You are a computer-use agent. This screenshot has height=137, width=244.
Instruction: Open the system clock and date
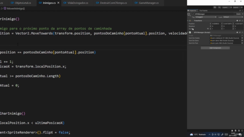(x=233, y=134)
